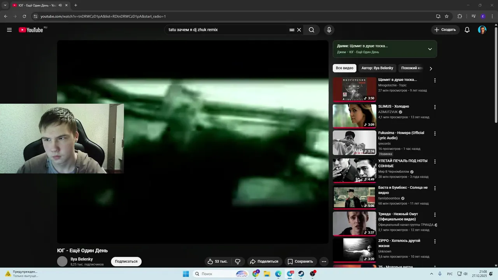The image size is (498, 280).
Task: Close the ЮГ - Ещё Один День tab
Action: coord(67,5)
